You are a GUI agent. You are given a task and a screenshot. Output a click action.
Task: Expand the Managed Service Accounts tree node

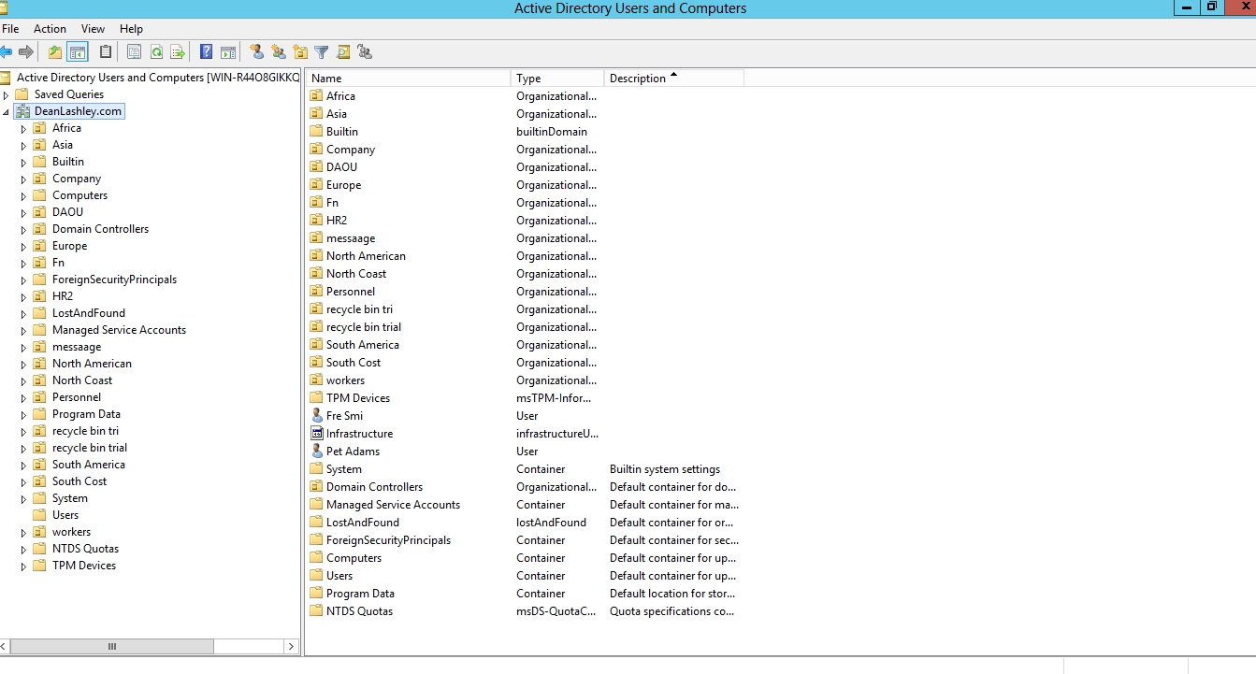tap(24, 330)
